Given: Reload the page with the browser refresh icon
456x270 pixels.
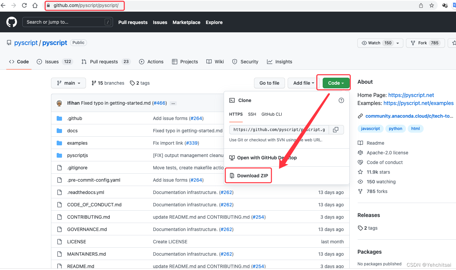Looking at the screenshot, I should (24, 5).
